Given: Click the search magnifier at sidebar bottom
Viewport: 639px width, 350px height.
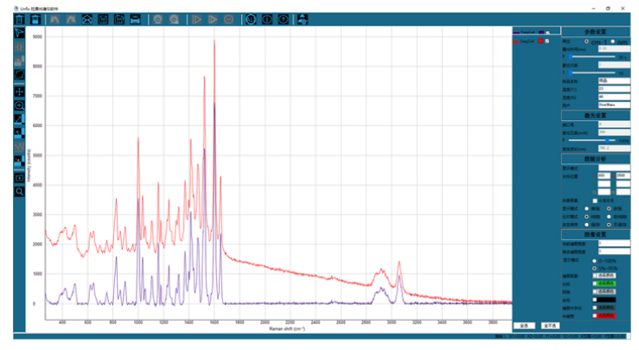Looking at the screenshot, I should 19,191.
